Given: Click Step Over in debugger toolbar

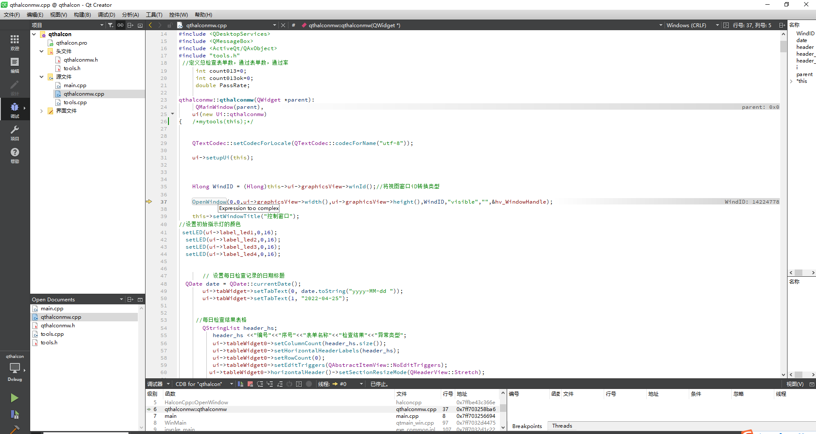Looking at the screenshot, I should pyautogui.click(x=260, y=384).
